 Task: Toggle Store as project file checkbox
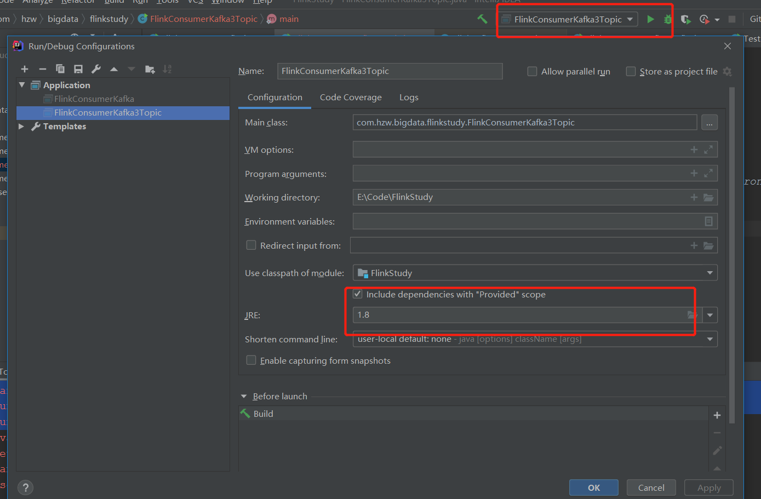[x=631, y=72]
